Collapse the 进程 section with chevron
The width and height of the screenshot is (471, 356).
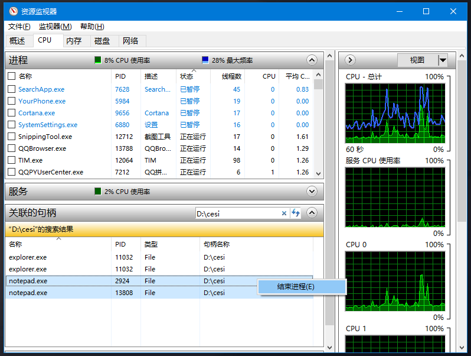[x=312, y=60]
